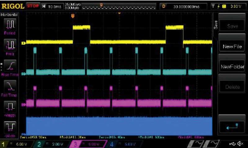Viewport: 248px width, 148px height.
Task: Select the Period measurement icon
Action: point(10,25)
